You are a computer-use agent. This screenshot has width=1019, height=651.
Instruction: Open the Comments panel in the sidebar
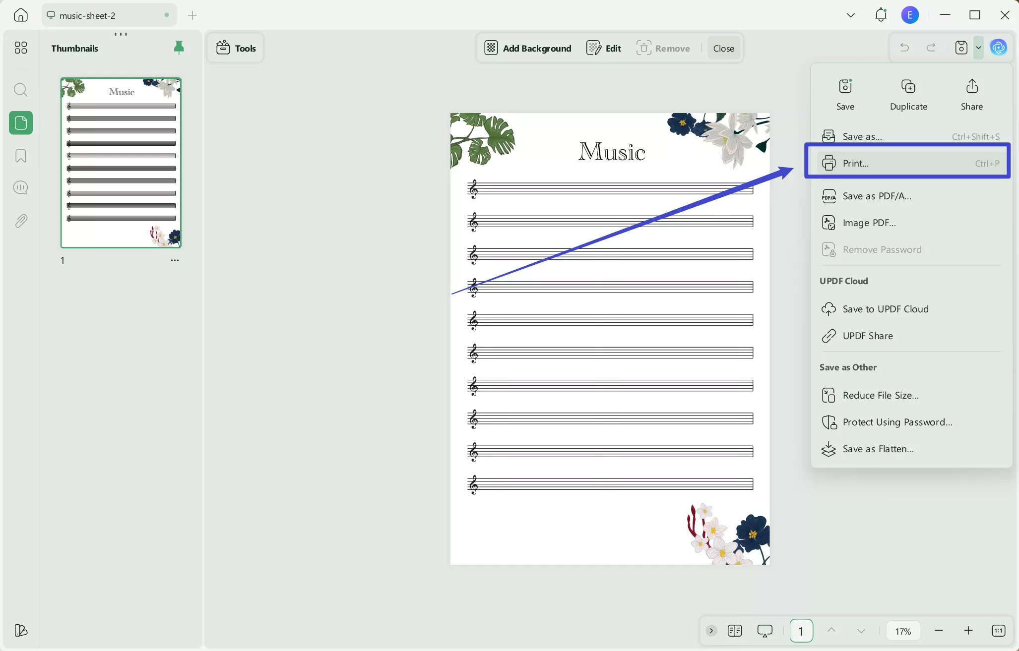[20, 187]
